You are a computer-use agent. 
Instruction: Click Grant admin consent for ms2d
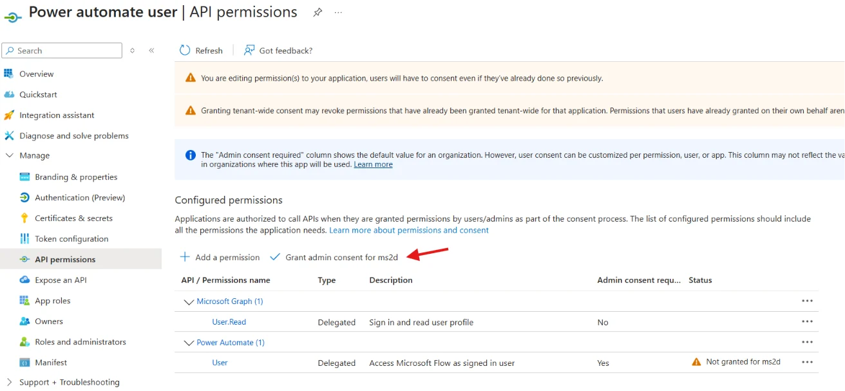coord(342,257)
